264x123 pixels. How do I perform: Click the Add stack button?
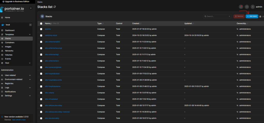click(252, 16)
